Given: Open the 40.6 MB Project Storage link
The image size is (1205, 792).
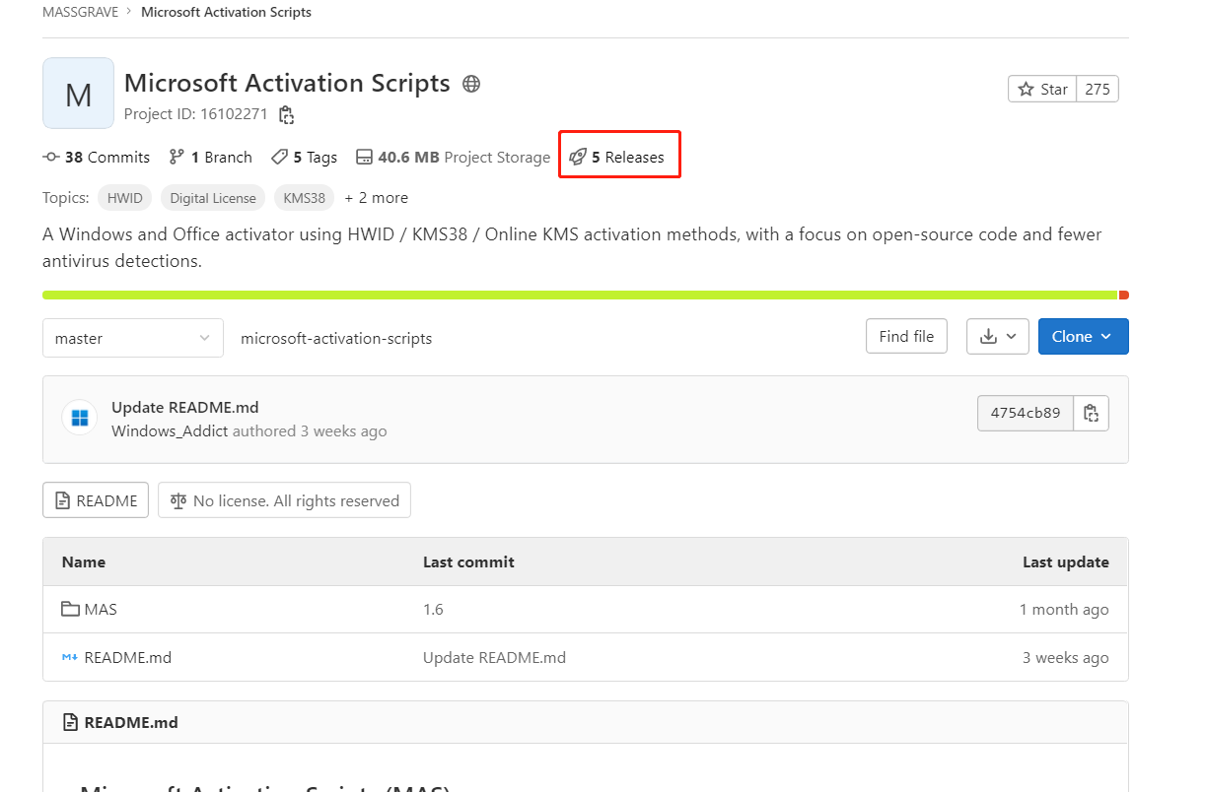Looking at the screenshot, I should pos(453,157).
